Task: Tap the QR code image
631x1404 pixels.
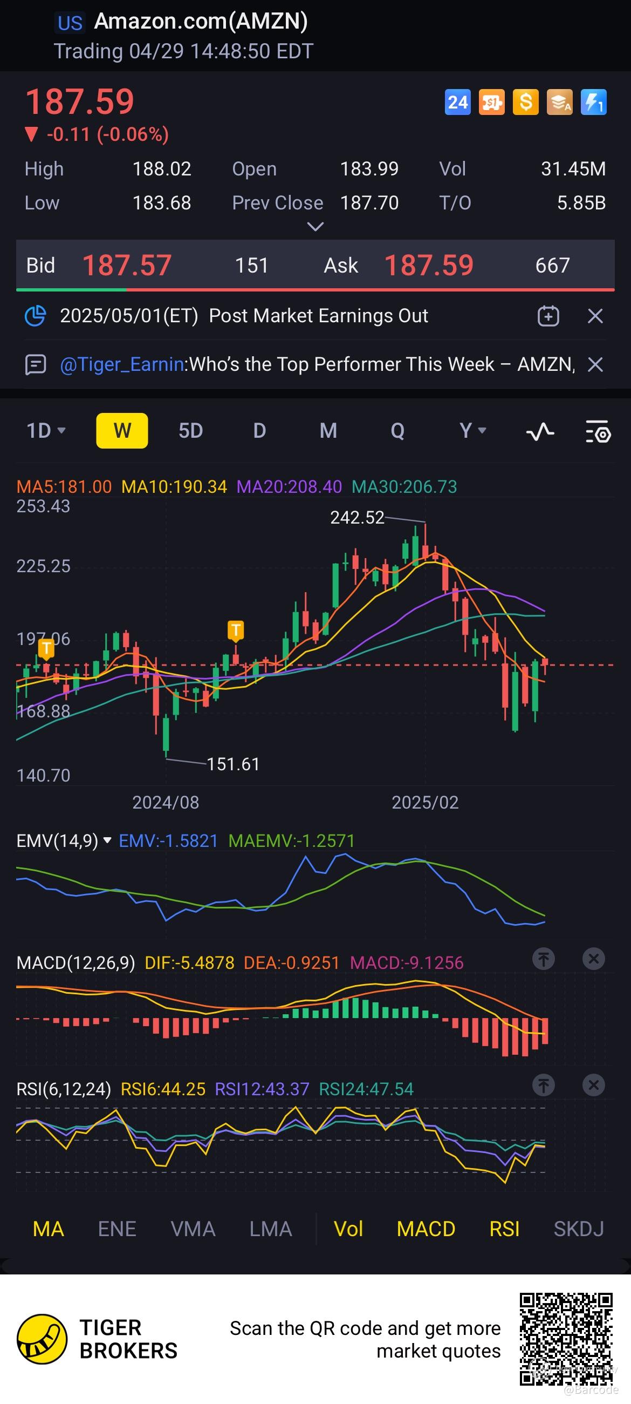Action: tap(566, 1339)
